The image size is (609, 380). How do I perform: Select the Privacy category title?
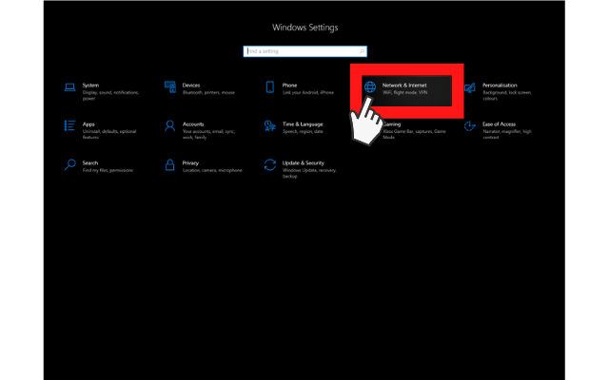click(x=190, y=162)
